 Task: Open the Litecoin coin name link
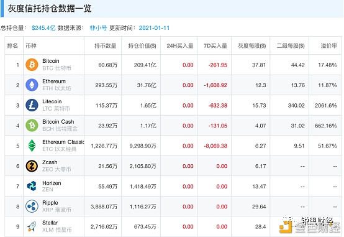[52, 101]
